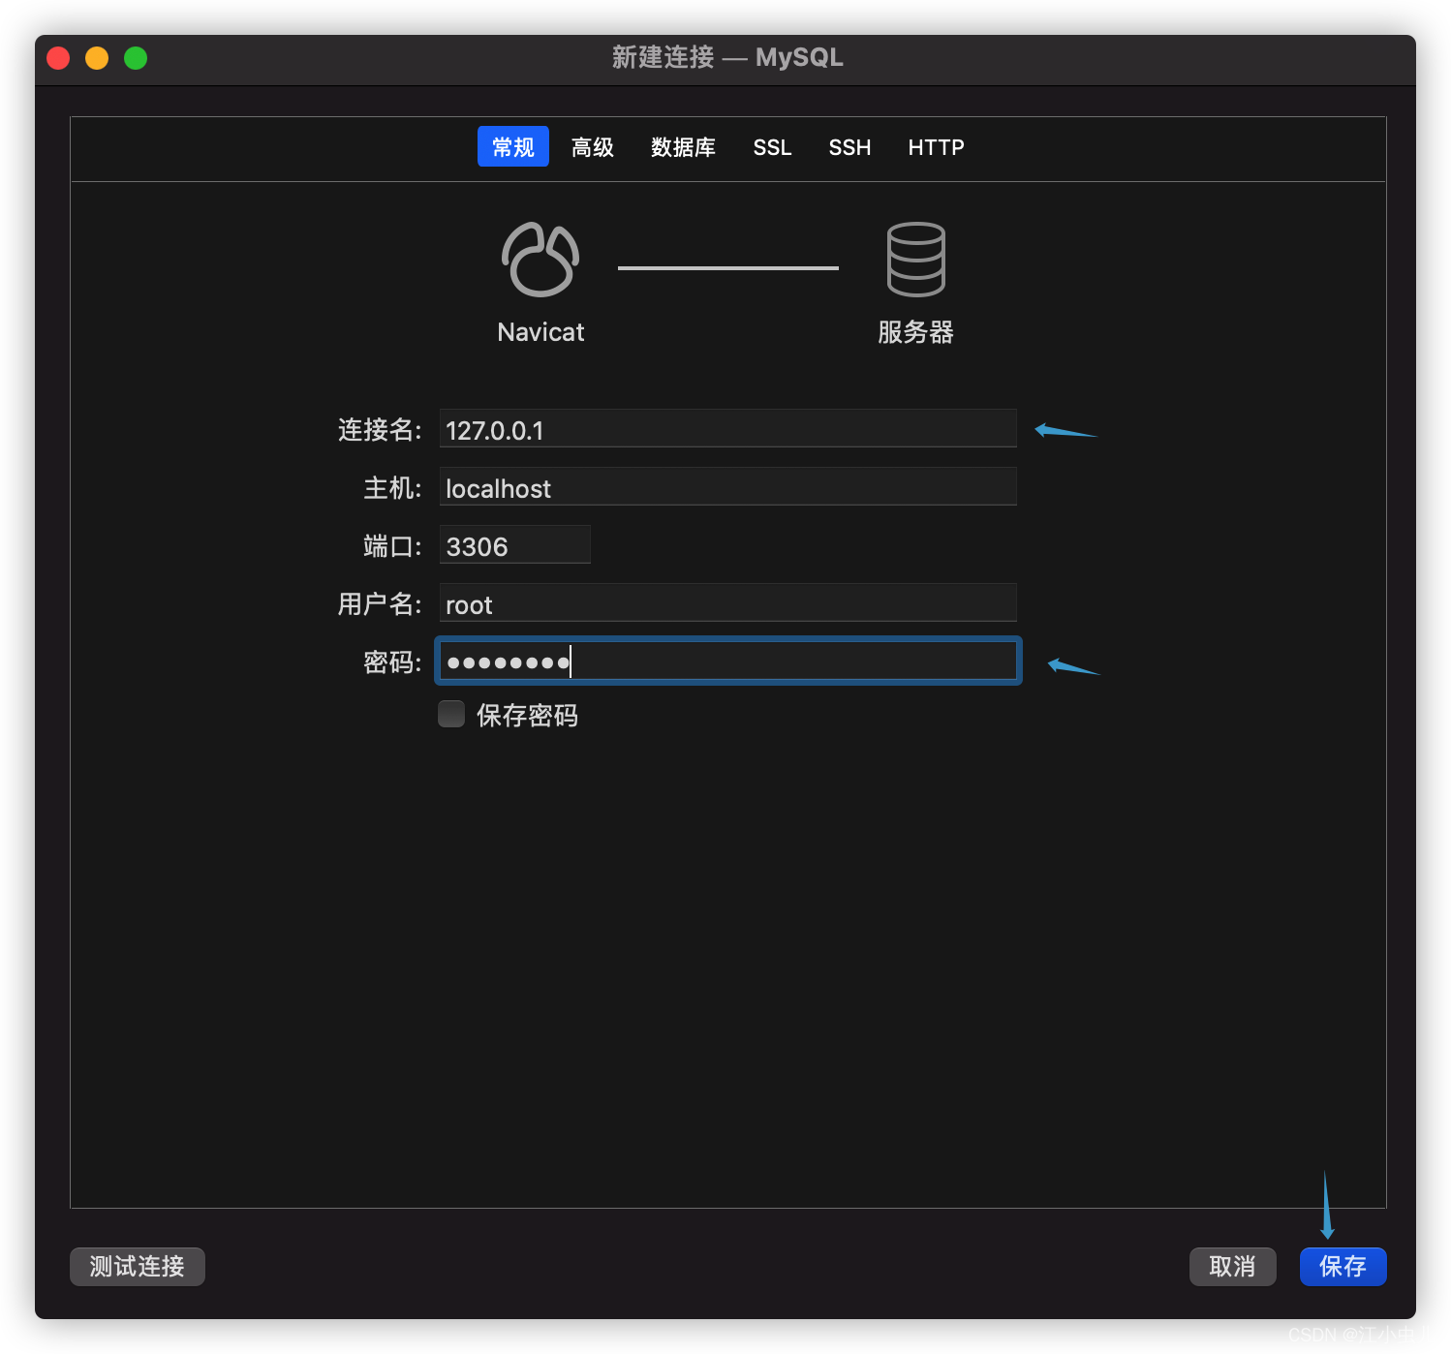Image resolution: width=1451 pixels, height=1354 pixels.
Task: Click the 主机 field with localhost
Action: coord(727,486)
